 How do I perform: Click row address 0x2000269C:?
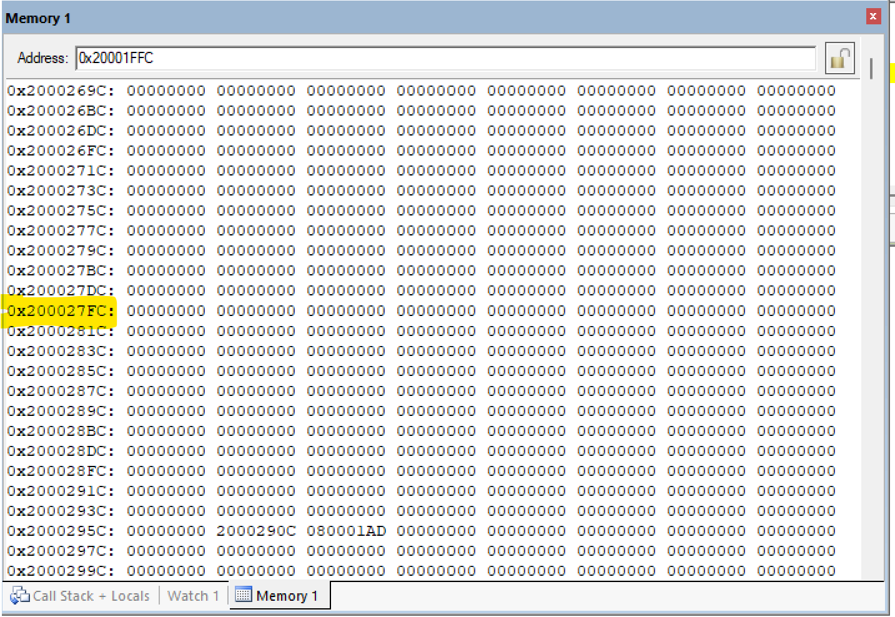[x=61, y=91]
